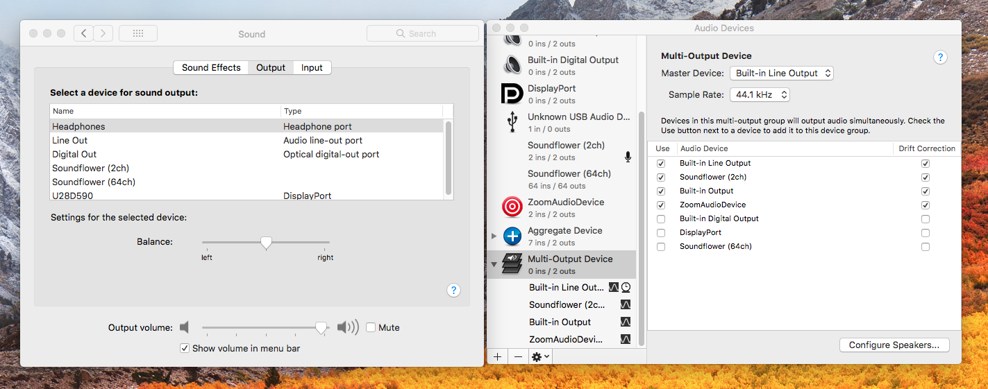Click the microphone icon beside Soundflower (2ch)
The width and height of the screenshot is (988, 389).
[628, 157]
